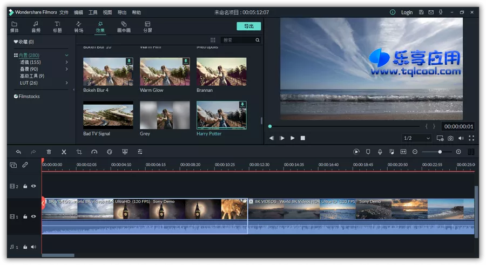The width and height of the screenshot is (486, 265).
Task: Open the 文件 menu
Action: click(x=64, y=12)
